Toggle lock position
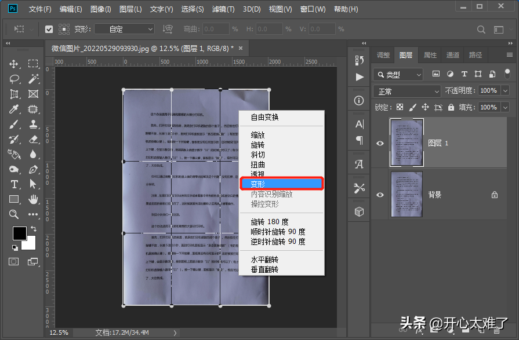The width and height of the screenshot is (519, 340). click(425, 107)
